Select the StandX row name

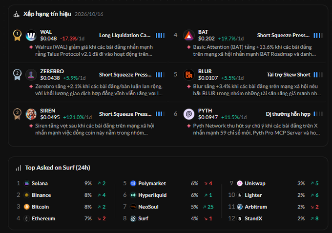click(253, 218)
